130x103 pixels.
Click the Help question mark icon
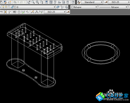[73, 2]
